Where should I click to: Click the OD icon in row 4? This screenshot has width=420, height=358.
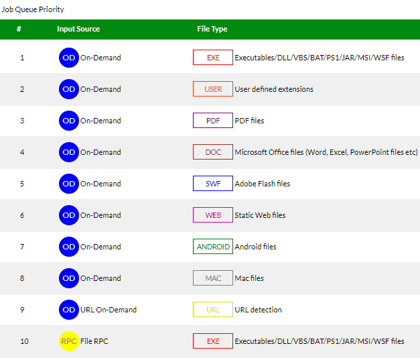click(x=69, y=152)
